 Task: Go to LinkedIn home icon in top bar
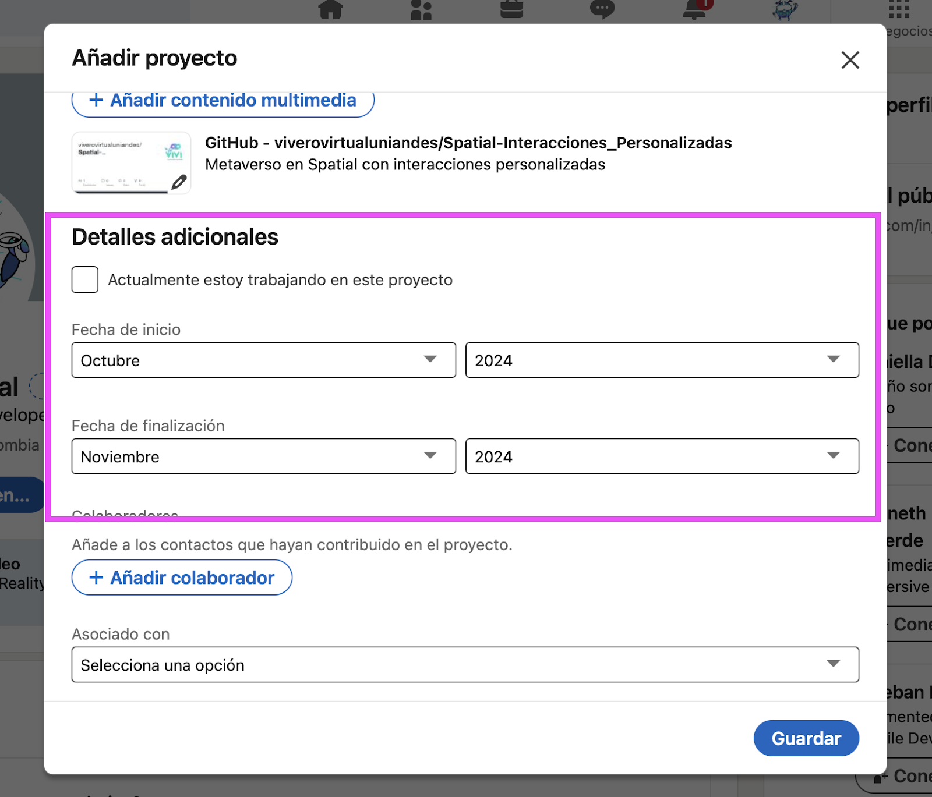(x=330, y=9)
